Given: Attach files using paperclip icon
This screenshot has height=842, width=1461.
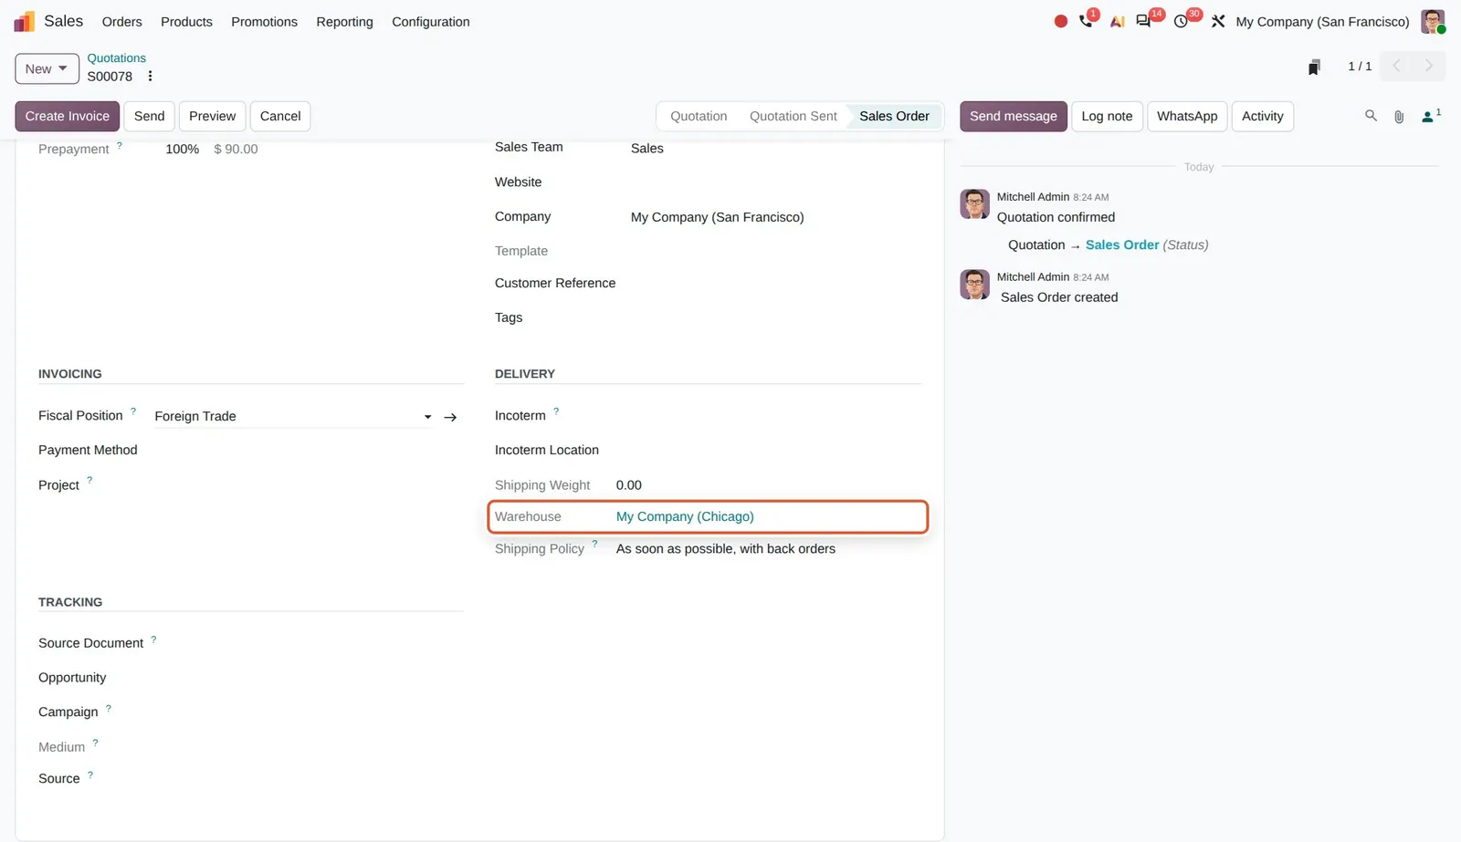Looking at the screenshot, I should tap(1399, 117).
